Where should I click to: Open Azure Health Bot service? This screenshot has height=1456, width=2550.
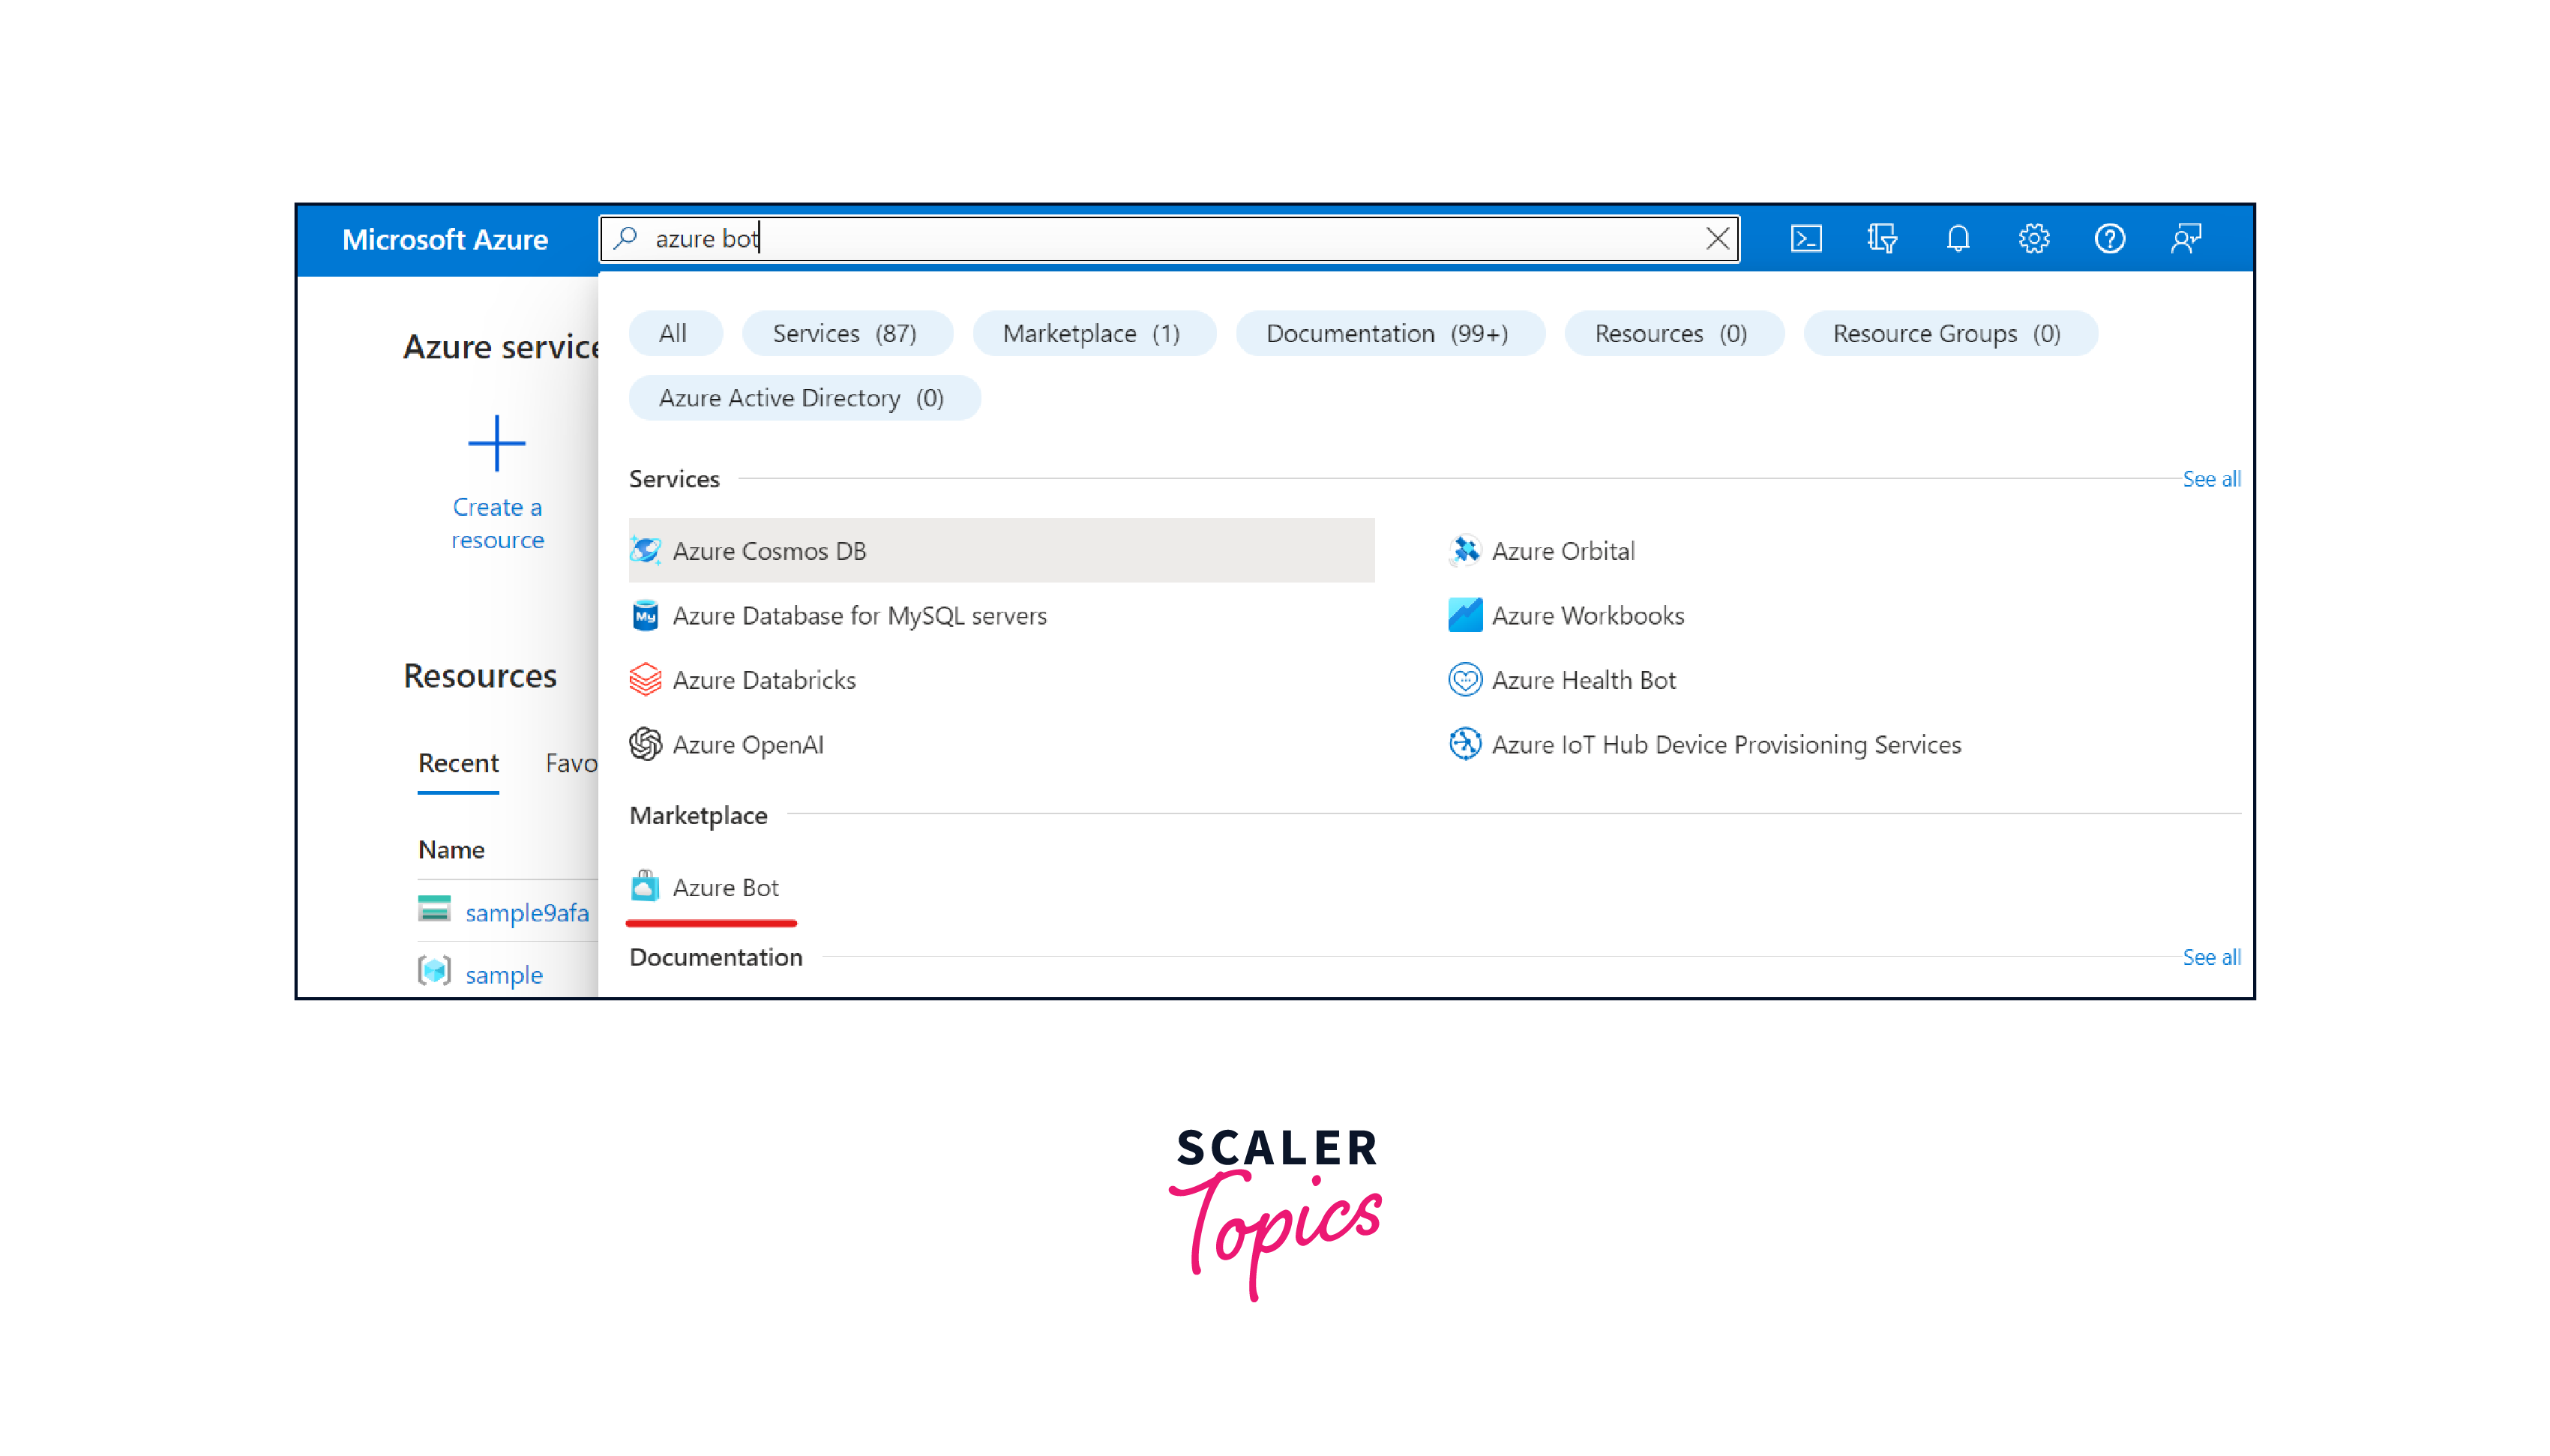1582,680
